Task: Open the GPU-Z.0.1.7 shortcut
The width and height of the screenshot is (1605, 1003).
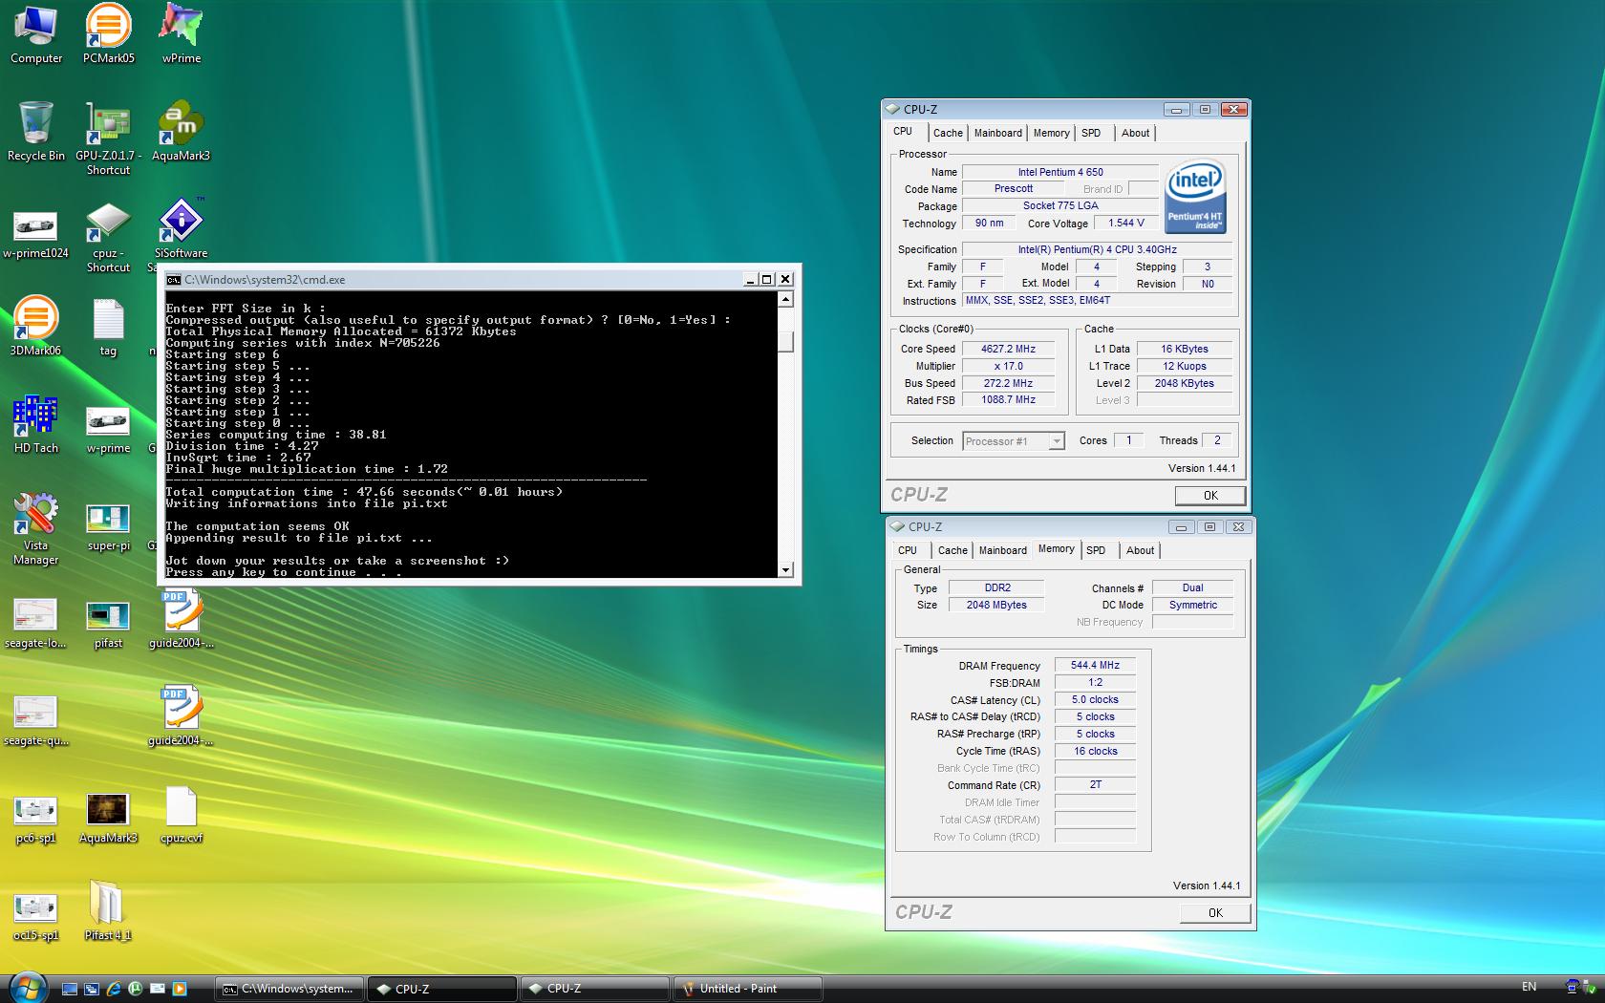Action: tap(108, 139)
